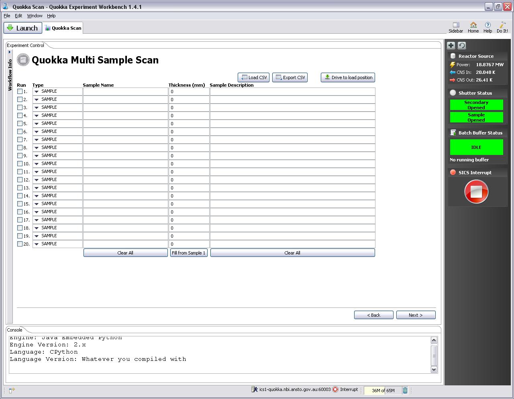Enable the checkbox for run 1

point(20,92)
